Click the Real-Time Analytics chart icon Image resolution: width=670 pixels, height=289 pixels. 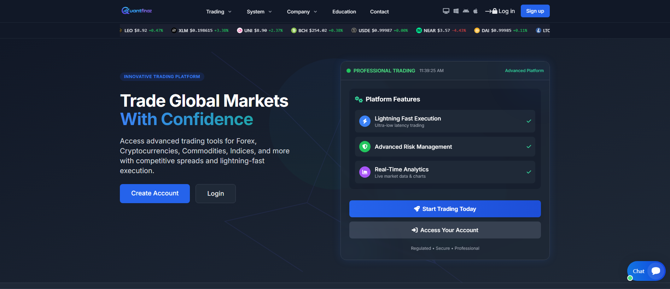tap(365, 172)
